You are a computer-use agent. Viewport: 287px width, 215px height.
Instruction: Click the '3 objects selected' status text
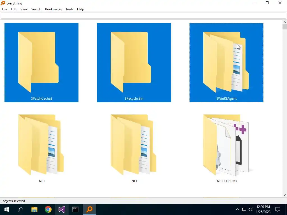click(x=13, y=201)
